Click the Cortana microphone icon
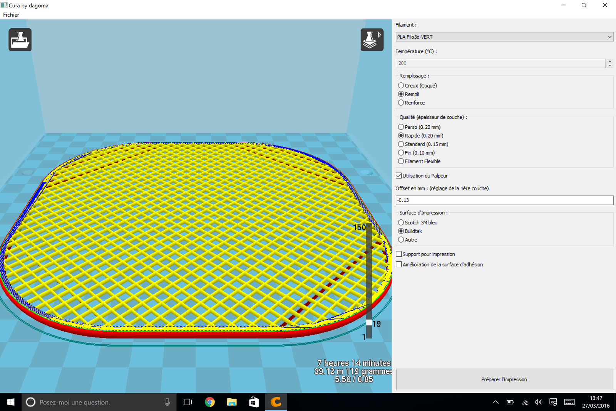 click(x=167, y=402)
